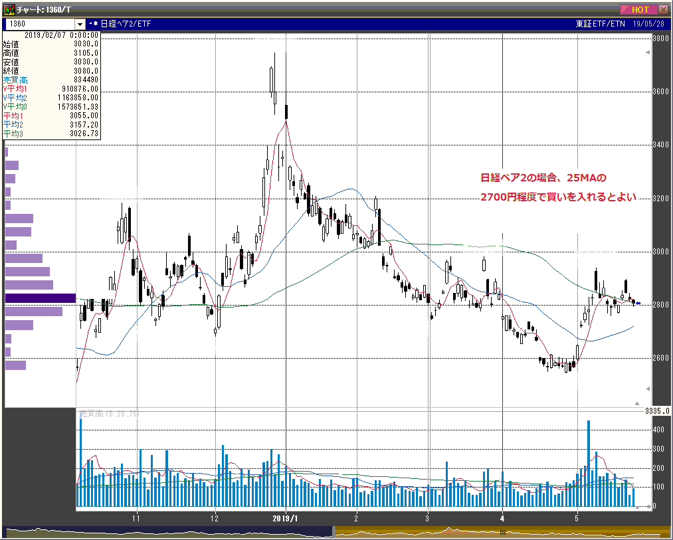Click the date 19/05/28 in header
This screenshot has height=540, width=673.
[648, 24]
